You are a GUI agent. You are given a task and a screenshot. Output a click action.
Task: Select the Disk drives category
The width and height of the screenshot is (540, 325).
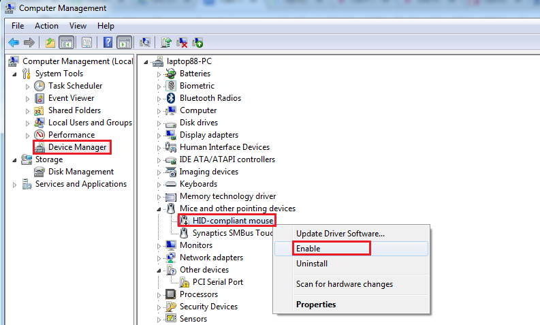[x=199, y=123]
